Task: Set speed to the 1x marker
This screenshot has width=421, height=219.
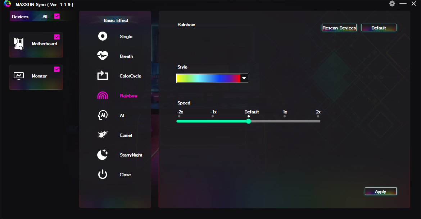Action: point(285,116)
